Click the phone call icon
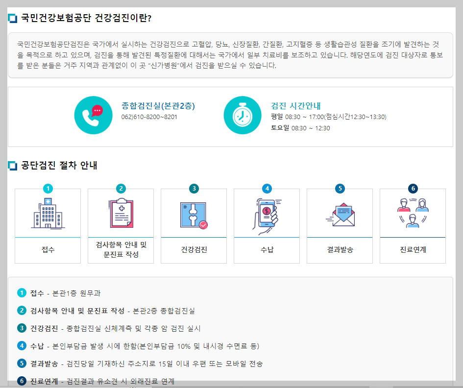Screen dimensions: 463x388 pyautogui.click(x=93, y=115)
